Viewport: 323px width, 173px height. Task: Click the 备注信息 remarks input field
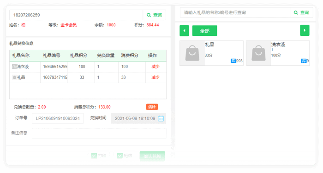pyautogui.click(x=99, y=133)
